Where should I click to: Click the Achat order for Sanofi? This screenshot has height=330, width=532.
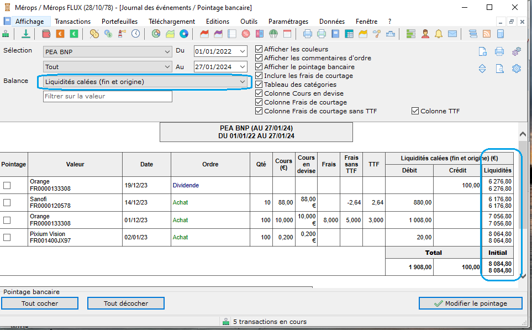[180, 203]
